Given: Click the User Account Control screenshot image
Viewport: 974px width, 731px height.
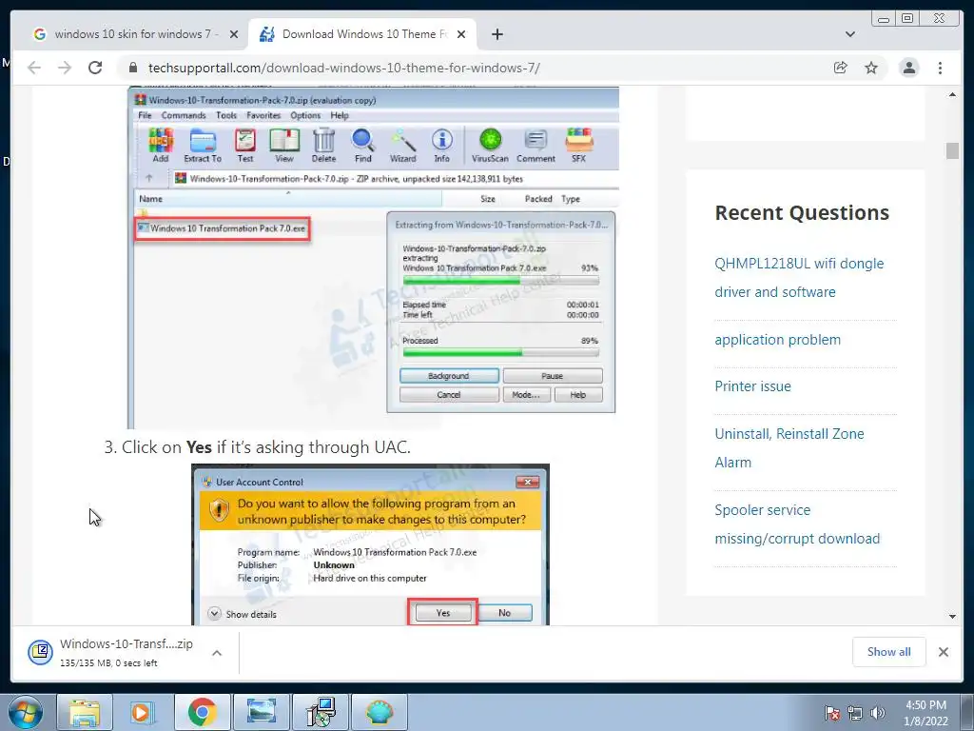Looking at the screenshot, I should [370, 544].
